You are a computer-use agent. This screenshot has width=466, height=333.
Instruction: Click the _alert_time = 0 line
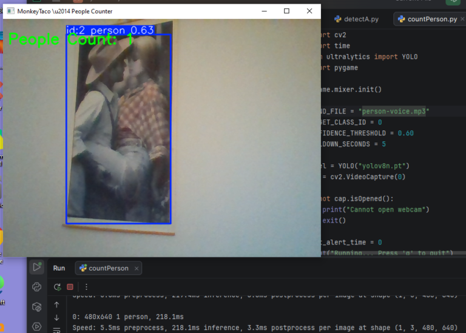(x=352, y=242)
